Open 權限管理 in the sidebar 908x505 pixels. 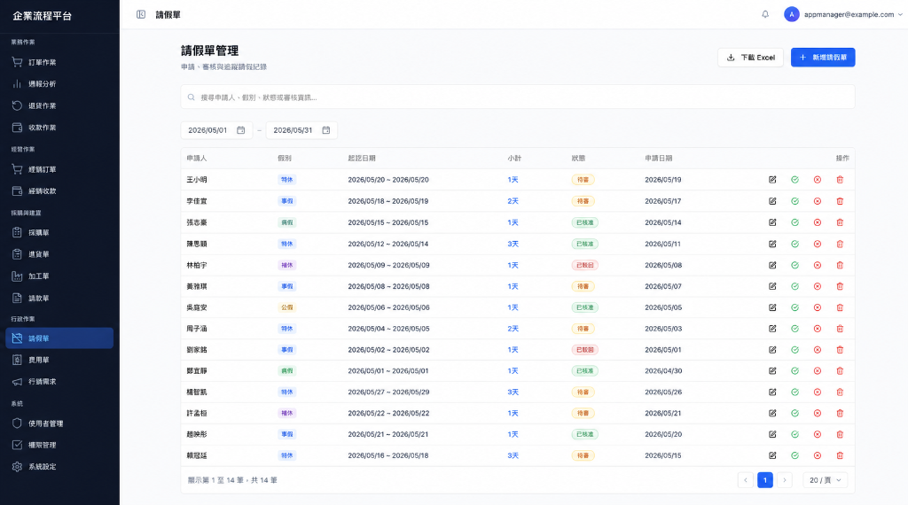59,445
